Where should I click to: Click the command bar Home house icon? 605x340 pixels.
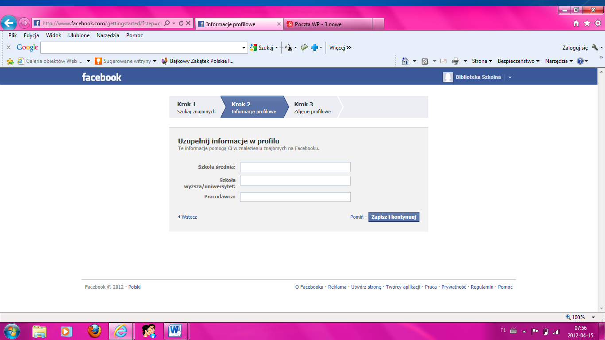click(x=405, y=61)
